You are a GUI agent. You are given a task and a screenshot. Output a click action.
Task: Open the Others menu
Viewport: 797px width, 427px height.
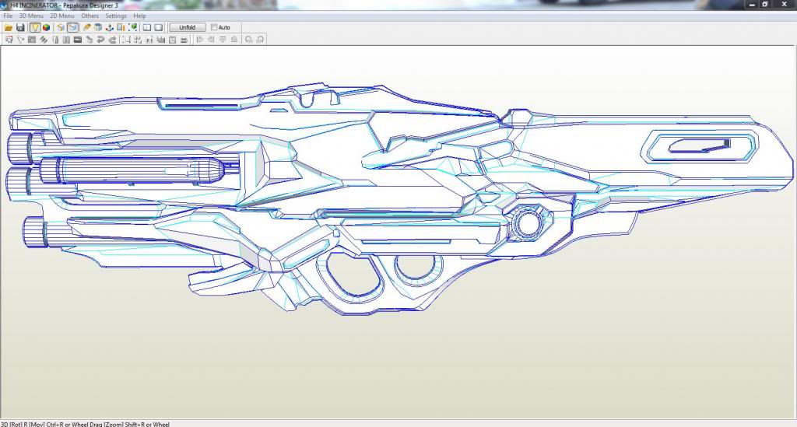pyautogui.click(x=90, y=16)
